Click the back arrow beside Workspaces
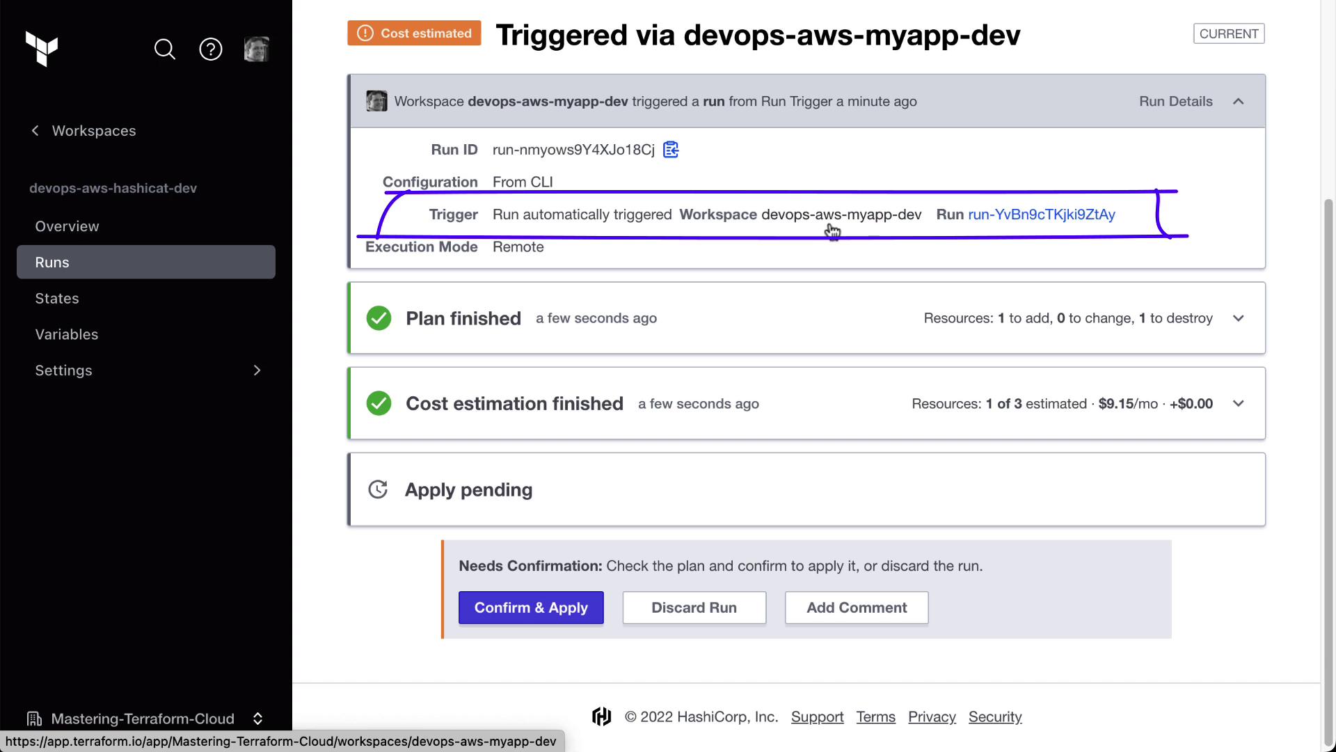Viewport: 1336px width, 752px height. click(35, 131)
